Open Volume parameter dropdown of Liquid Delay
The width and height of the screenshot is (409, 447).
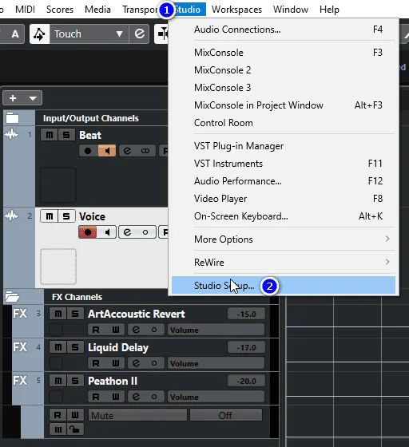point(216,363)
